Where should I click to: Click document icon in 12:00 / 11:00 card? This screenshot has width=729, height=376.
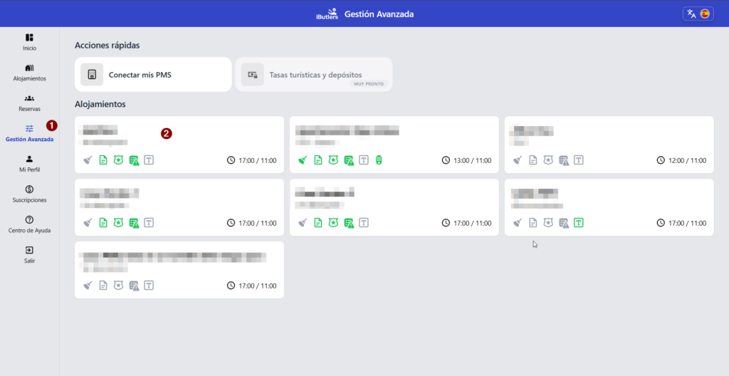coord(533,160)
